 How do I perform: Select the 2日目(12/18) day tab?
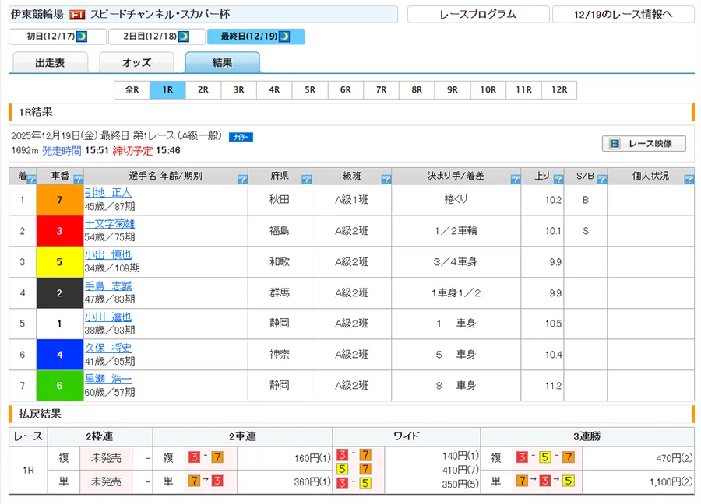click(x=155, y=37)
